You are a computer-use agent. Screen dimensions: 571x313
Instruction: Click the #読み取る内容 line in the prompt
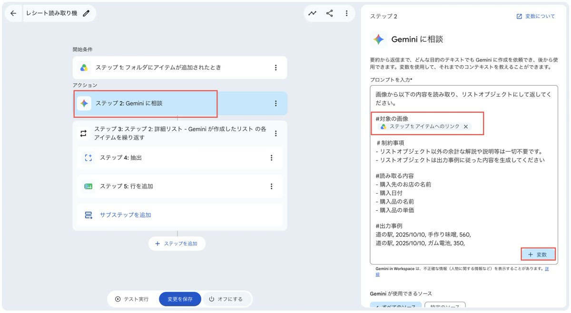click(x=394, y=176)
